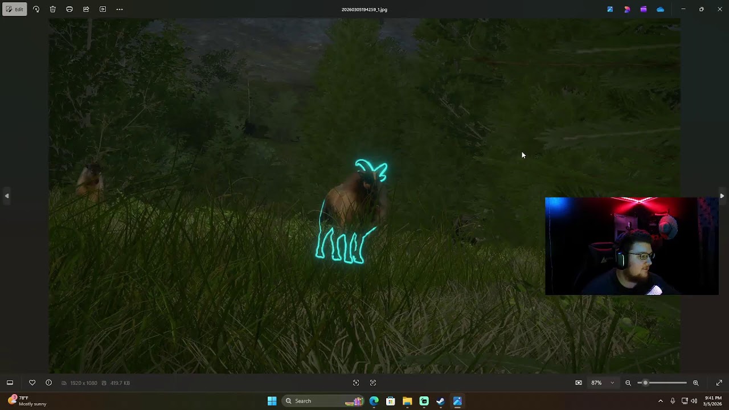Restore down the Photos window
Viewport: 729px width, 410px height.
click(x=702, y=9)
